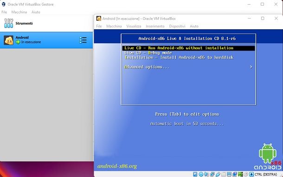Click the Android VM 2.6 icon in Manager list
283x177 pixels.
pyautogui.click(x=8, y=40)
